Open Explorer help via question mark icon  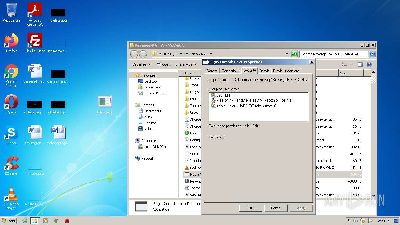coord(369,64)
